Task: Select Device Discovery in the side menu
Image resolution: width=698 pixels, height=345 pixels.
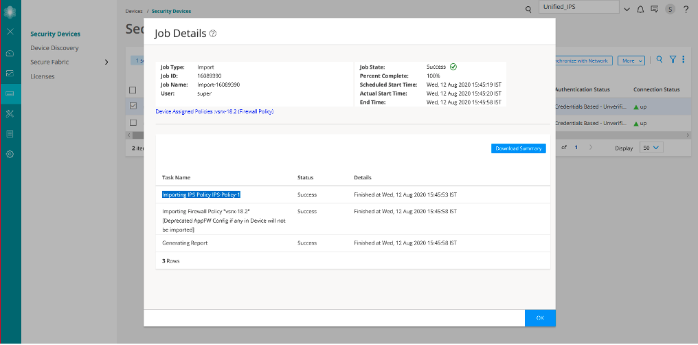Action: coord(54,48)
